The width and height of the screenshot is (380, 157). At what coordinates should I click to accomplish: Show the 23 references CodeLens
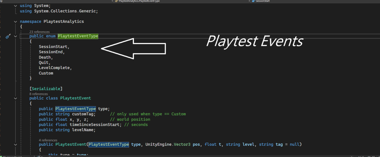click(40, 32)
